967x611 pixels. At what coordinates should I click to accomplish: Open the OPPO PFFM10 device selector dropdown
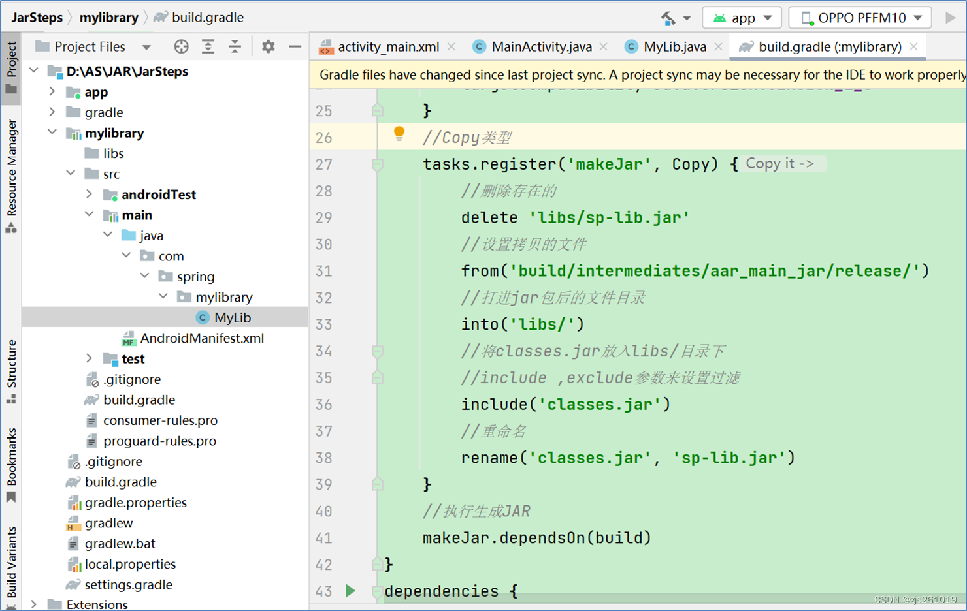tap(859, 18)
